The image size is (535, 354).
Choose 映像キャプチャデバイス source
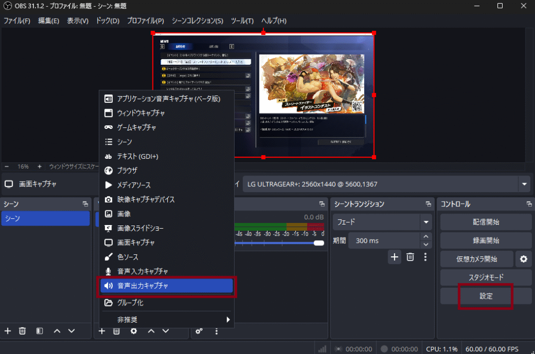[x=167, y=199]
